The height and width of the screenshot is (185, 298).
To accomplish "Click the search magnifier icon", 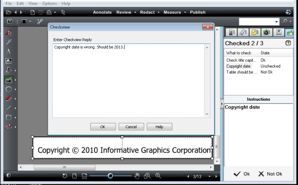I will click(285, 21).
